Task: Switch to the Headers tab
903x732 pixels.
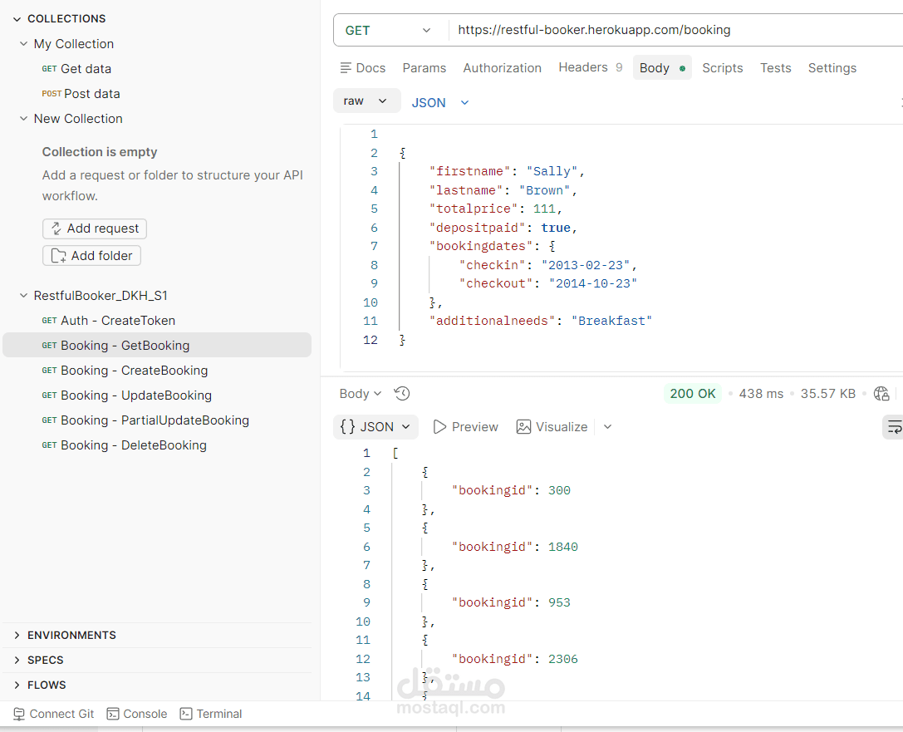Action: 583,67
